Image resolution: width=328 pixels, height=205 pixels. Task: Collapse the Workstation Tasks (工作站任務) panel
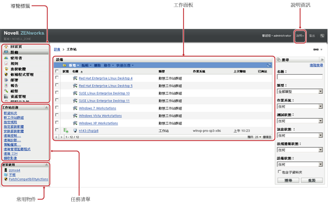46,107
